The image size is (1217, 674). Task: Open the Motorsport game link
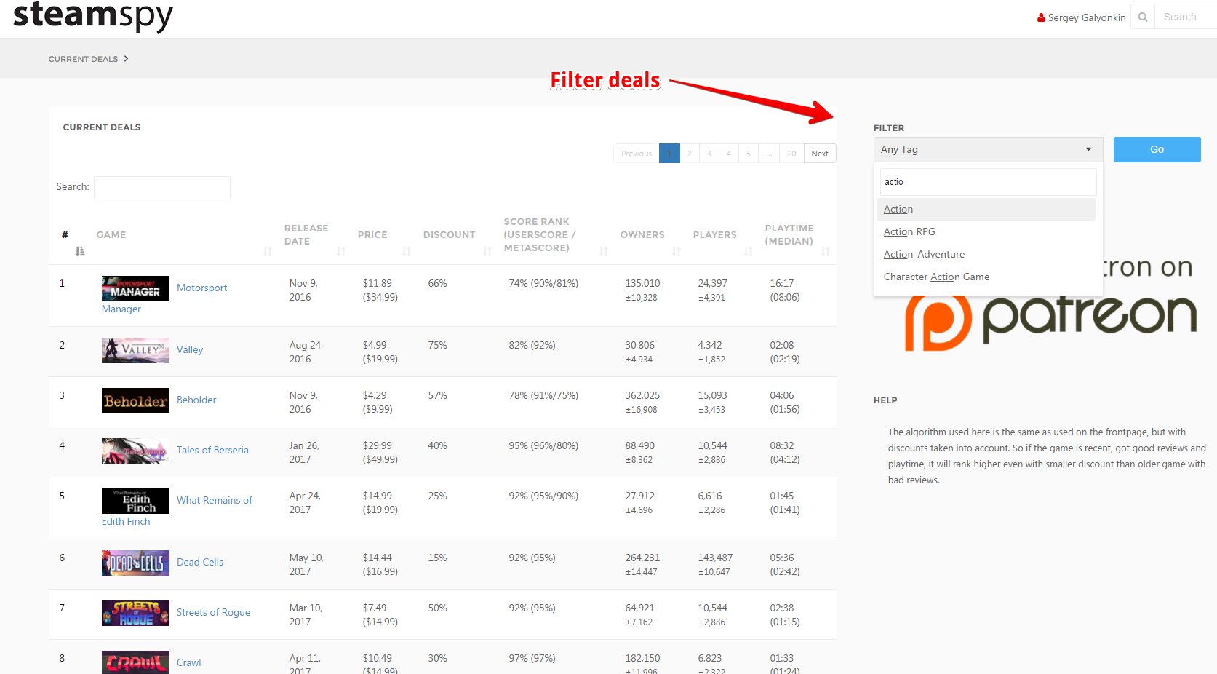[201, 288]
